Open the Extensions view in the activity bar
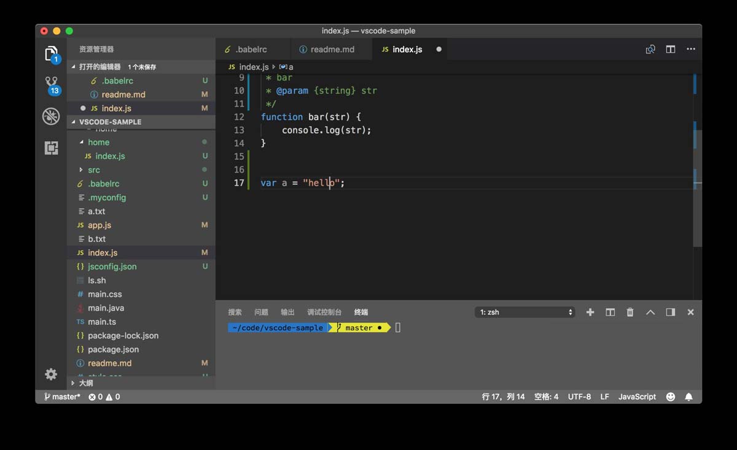 pos(51,147)
